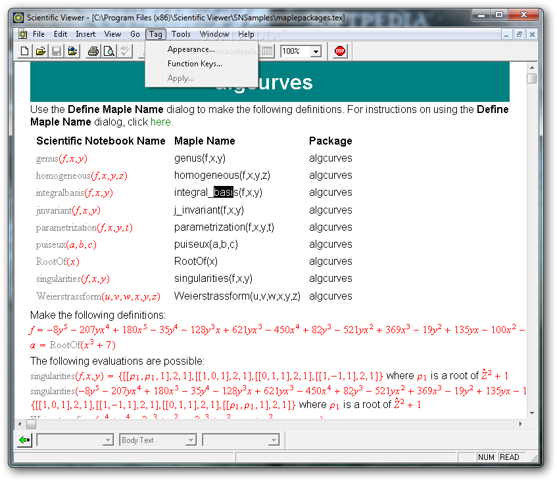Click the vertical scrollbar thumb

point(532,78)
